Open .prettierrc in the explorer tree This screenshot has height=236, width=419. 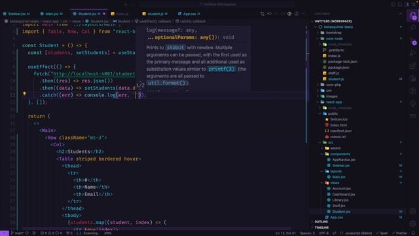pos(336,50)
